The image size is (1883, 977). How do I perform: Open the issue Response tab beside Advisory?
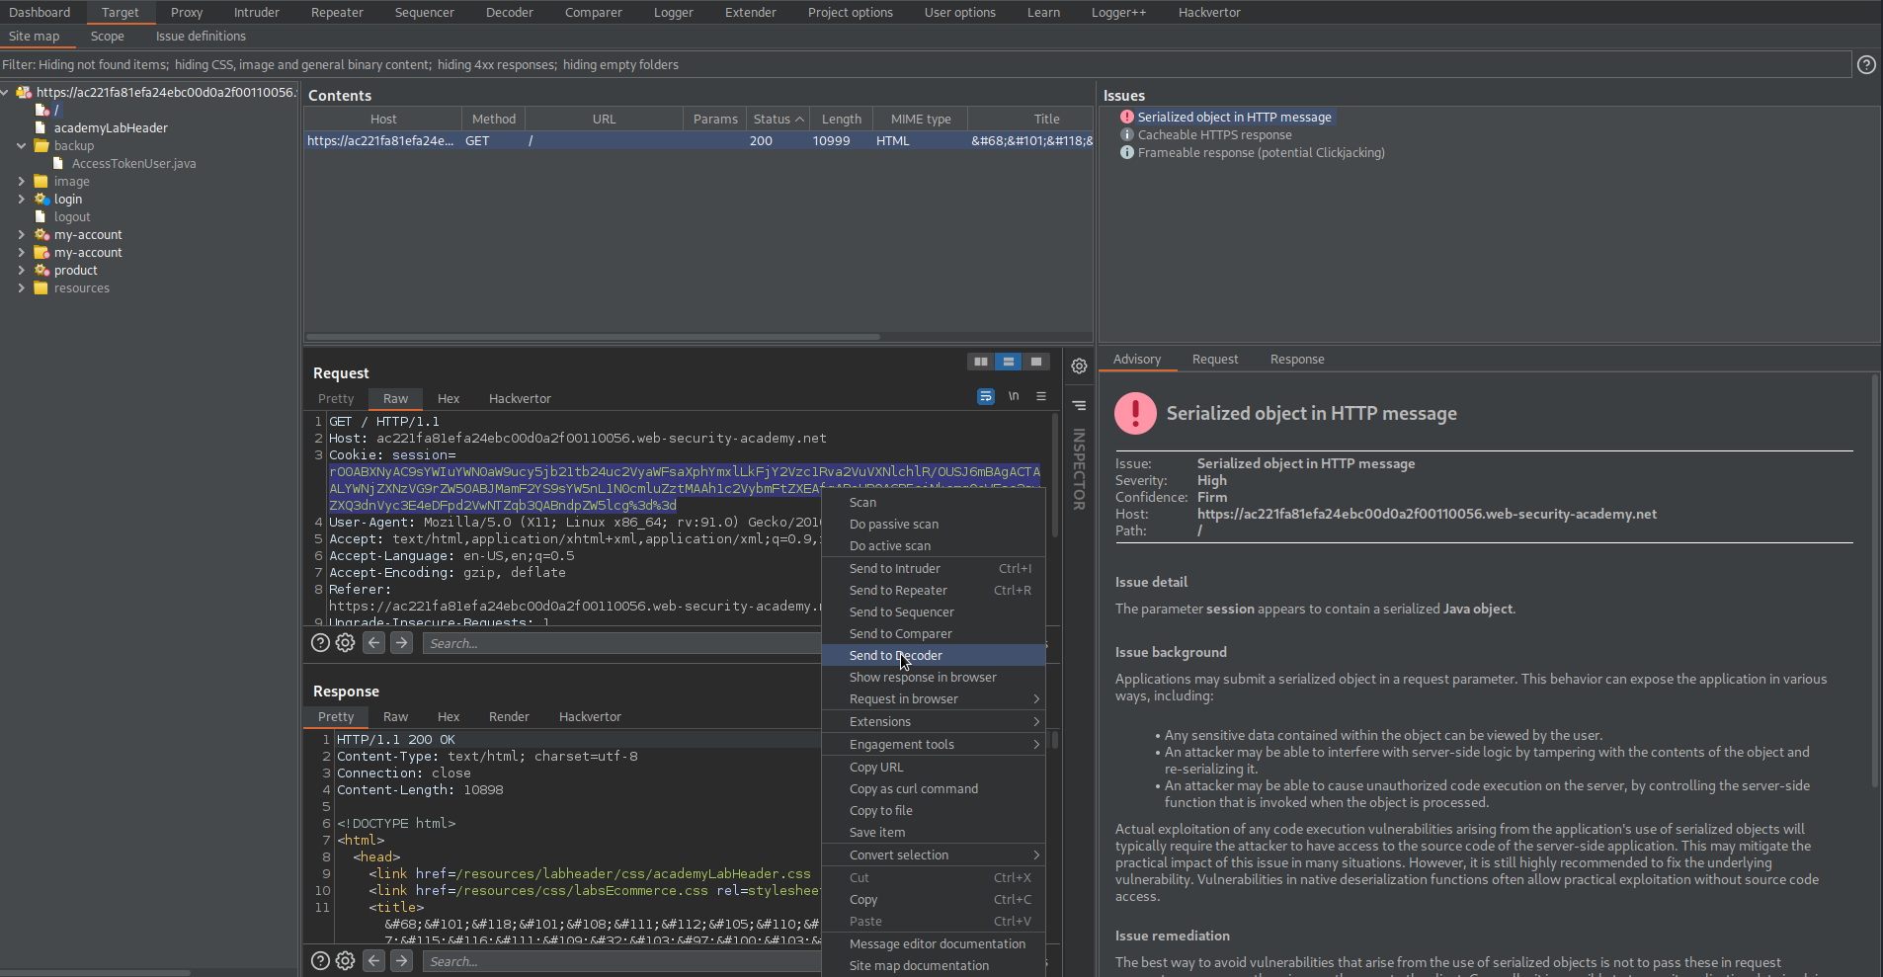(x=1297, y=360)
